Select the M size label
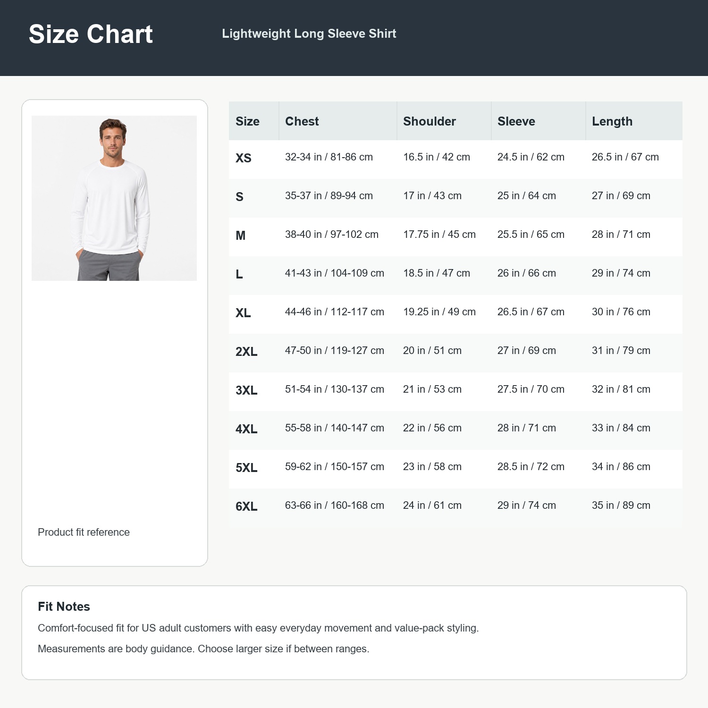Screen dimensions: 708x708 [x=241, y=236]
